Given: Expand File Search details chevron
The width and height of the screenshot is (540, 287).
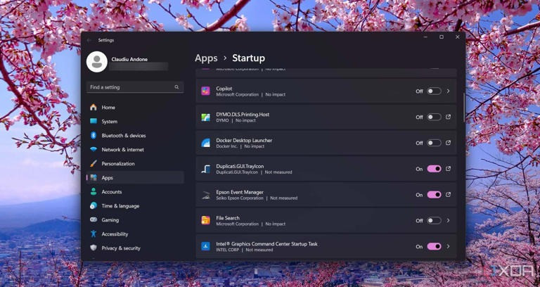Looking at the screenshot, I should point(448,221).
